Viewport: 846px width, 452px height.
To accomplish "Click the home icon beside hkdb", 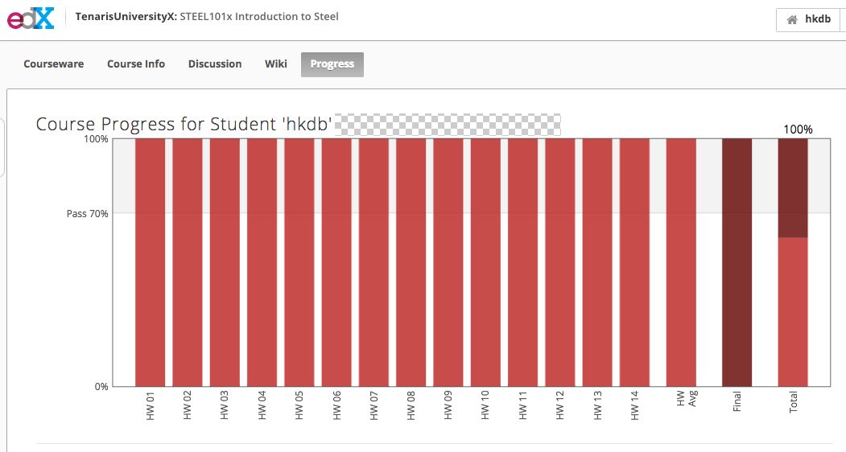I will coord(792,19).
